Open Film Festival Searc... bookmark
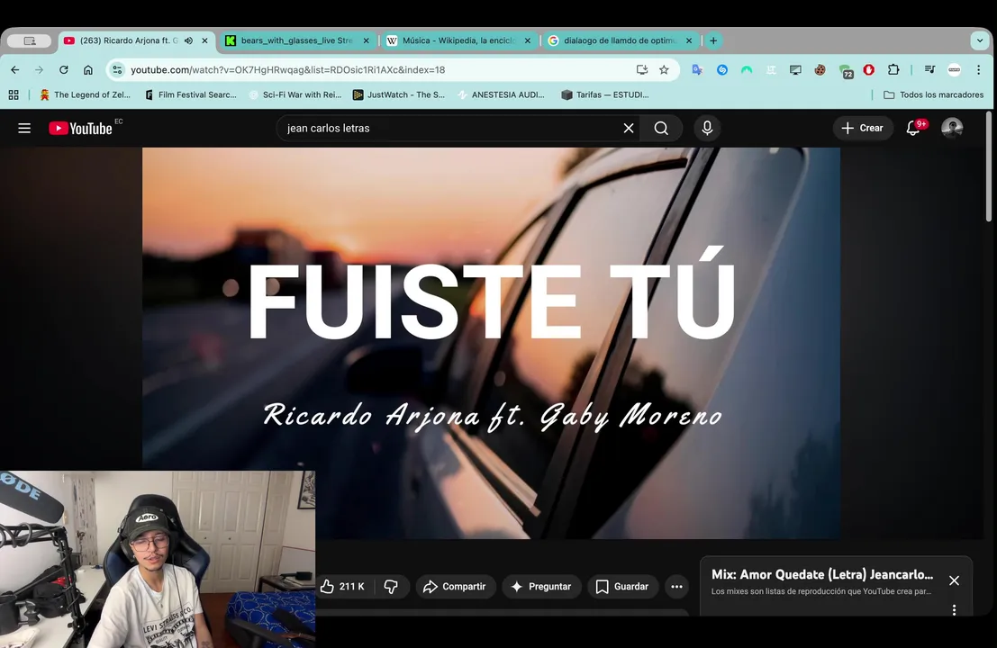997x648 pixels. [x=191, y=94]
